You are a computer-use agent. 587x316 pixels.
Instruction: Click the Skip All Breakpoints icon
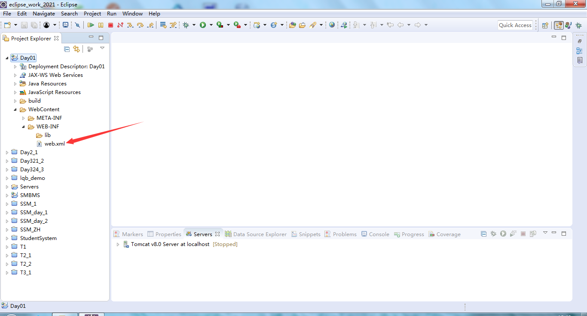(x=77, y=25)
